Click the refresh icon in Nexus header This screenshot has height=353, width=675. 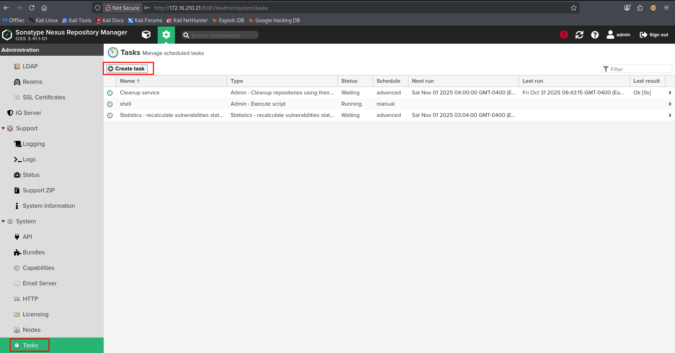click(579, 35)
